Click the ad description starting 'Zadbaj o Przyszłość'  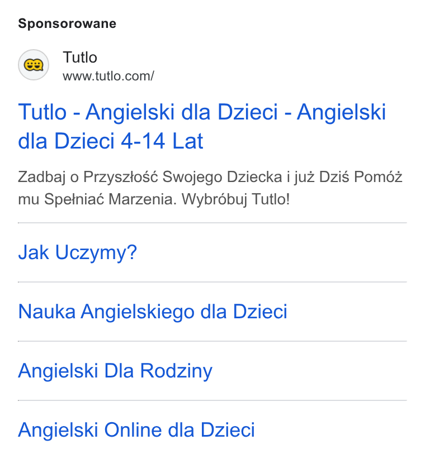click(x=210, y=188)
